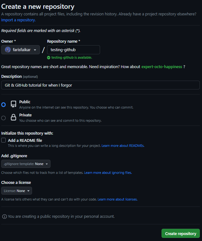This screenshot has width=202, height=241.
Task: Click the farisfaikar owner avatar icon
Action: (8, 50)
